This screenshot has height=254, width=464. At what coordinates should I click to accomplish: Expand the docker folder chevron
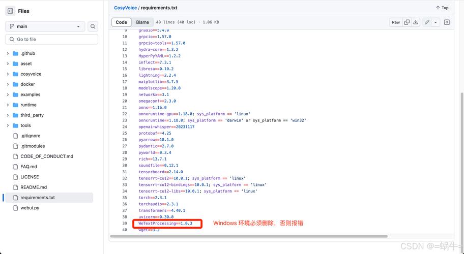[x=8, y=84]
